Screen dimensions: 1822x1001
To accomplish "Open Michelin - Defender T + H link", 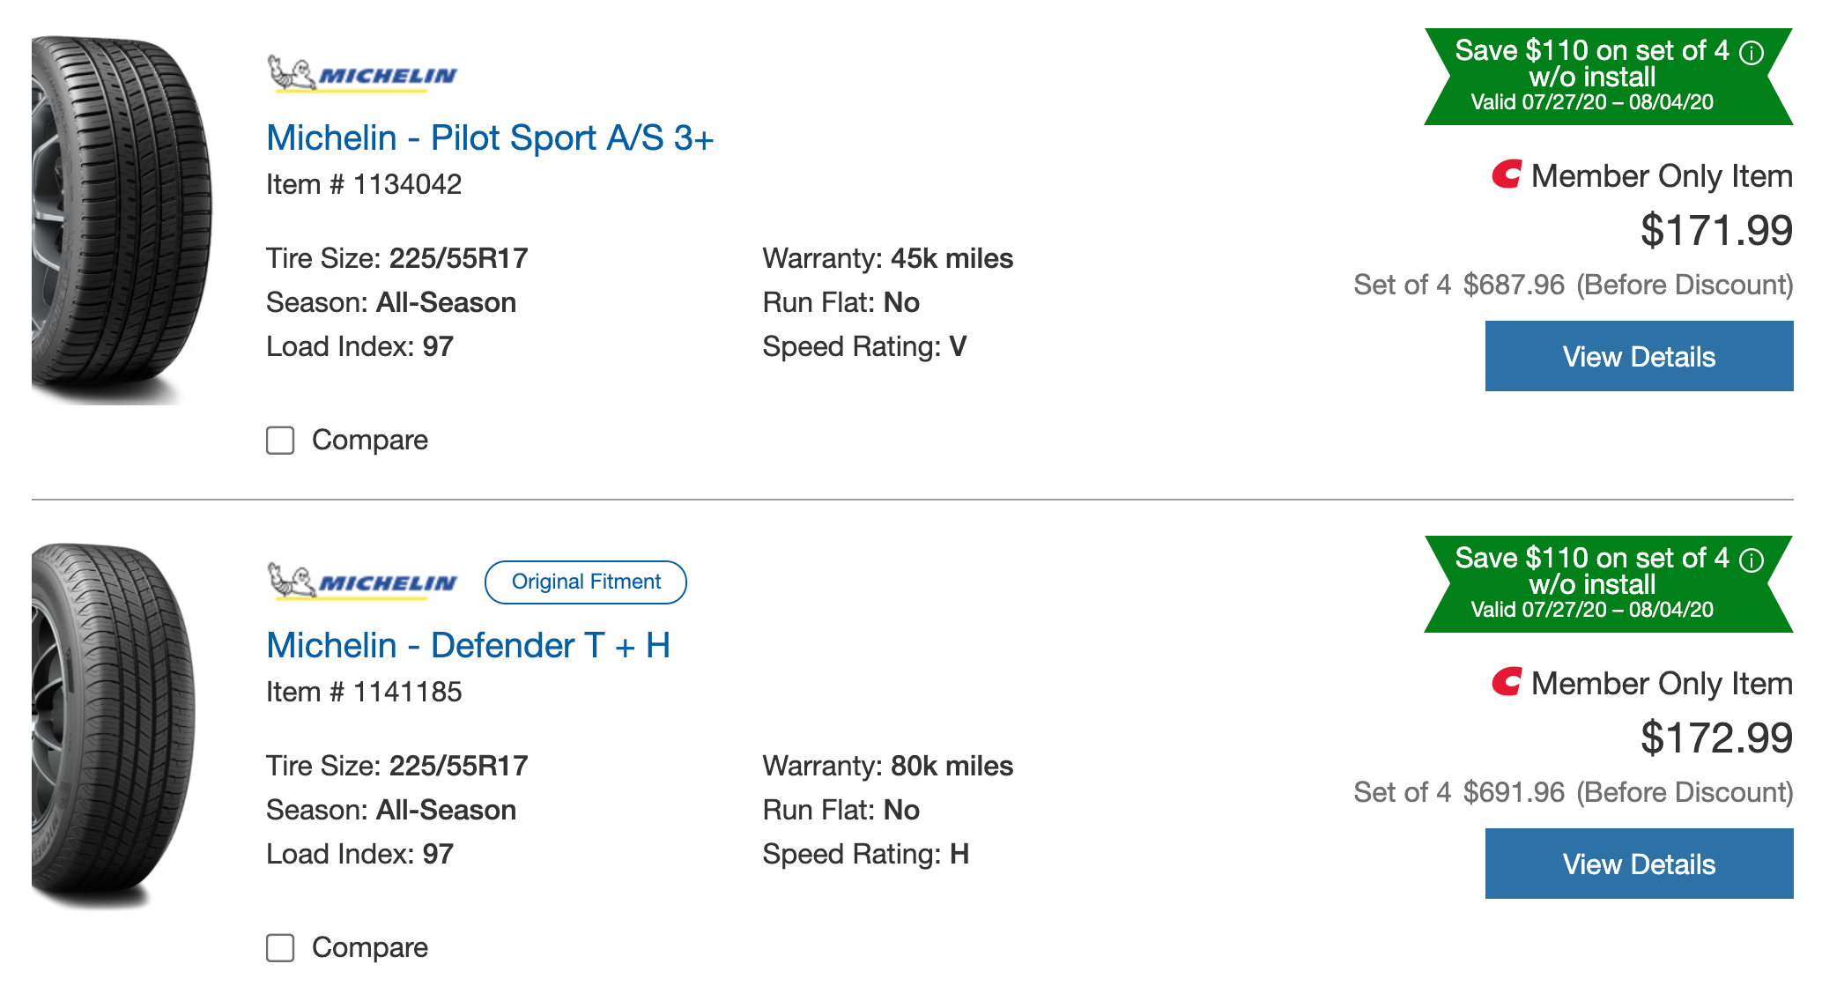I will click(x=468, y=646).
